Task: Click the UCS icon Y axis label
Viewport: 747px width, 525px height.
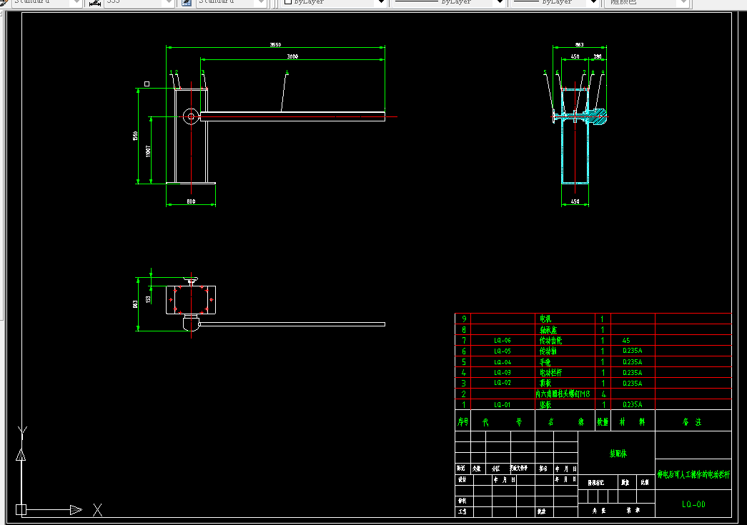Action: 22,432
